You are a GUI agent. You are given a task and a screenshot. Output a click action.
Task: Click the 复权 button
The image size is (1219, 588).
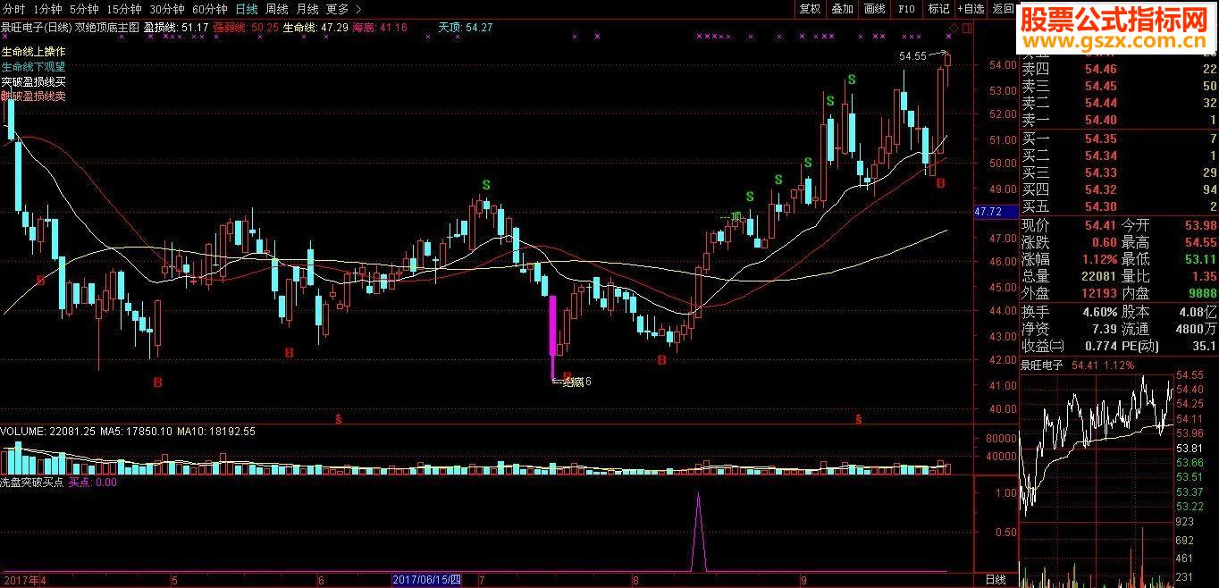[810, 9]
